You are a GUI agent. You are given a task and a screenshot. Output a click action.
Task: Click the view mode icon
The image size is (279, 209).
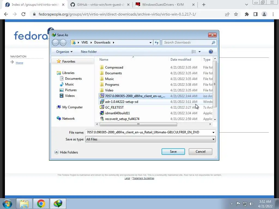point(194,52)
